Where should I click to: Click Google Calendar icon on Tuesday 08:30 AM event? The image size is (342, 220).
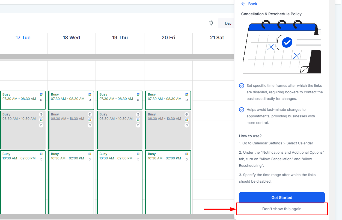point(41,120)
